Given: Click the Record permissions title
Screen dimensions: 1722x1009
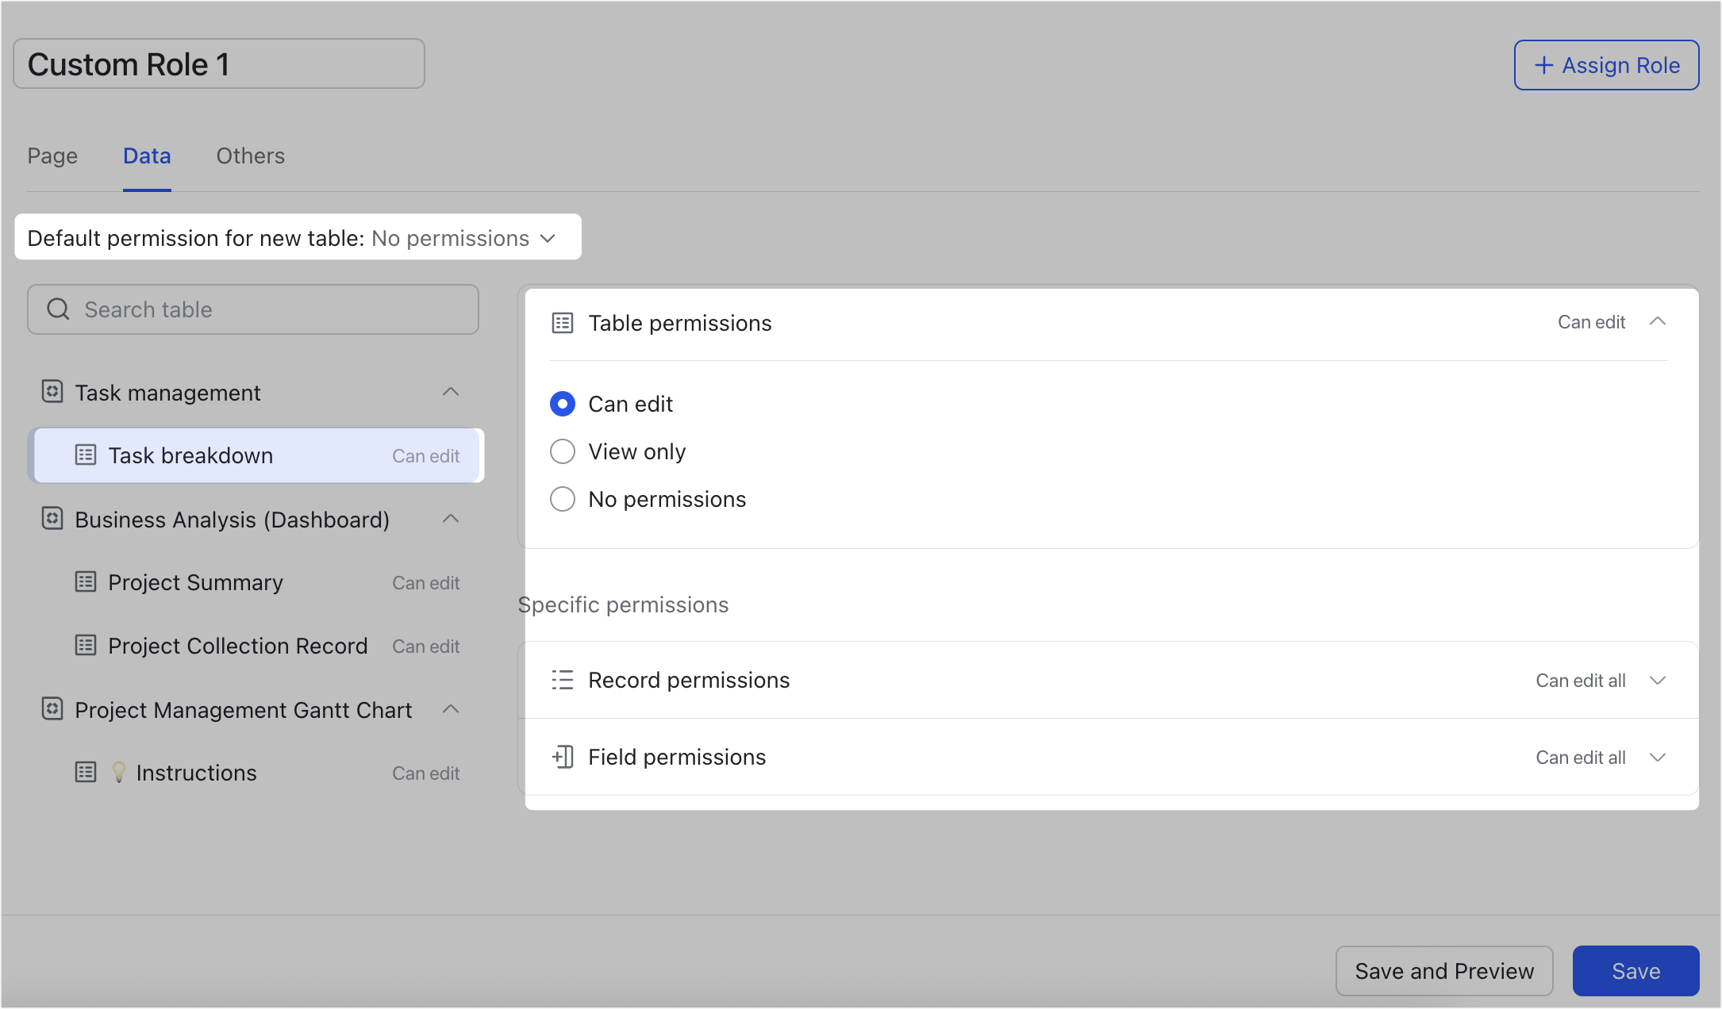Looking at the screenshot, I should coord(689,680).
